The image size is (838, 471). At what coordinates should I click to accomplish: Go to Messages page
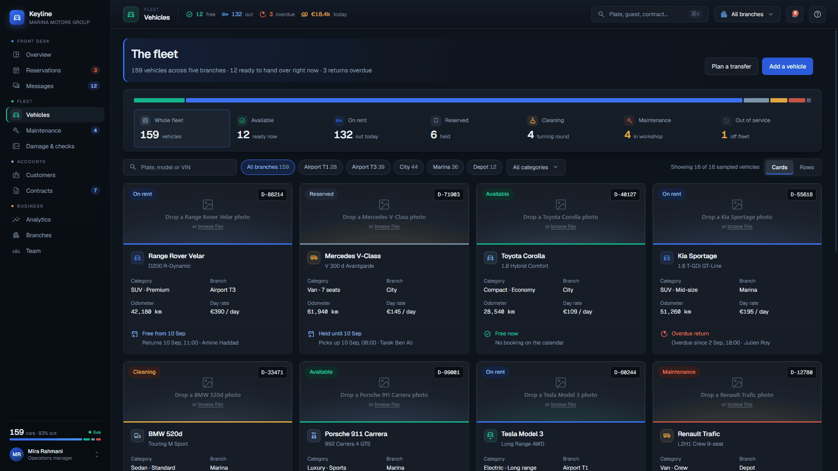55,86
